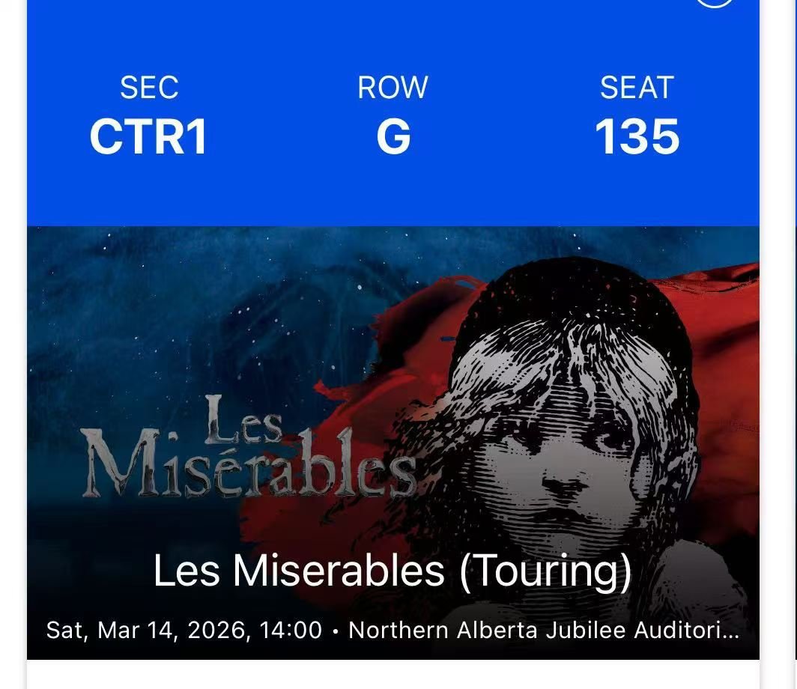797x689 pixels.
Task: Select seat number 135
Action: [637, 138]
